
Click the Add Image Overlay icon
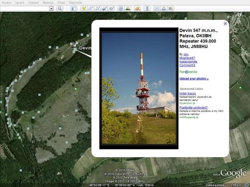point(104,8)
